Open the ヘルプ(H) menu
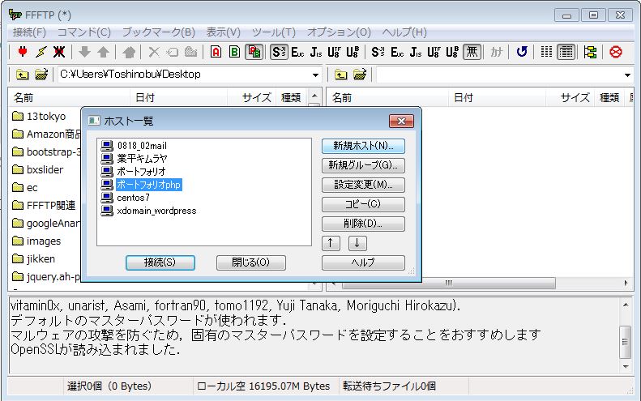Image resolution: width=641 pixels, height=401 pixels. click(x=404, y=32)
